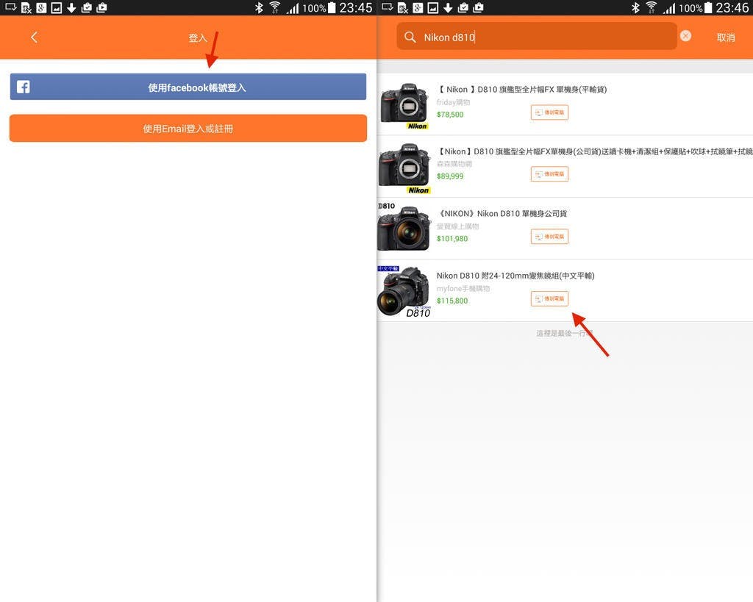Tap the $115,800 price
The width and height of the screenshot is (753, 602).
[x=452, y=301]
